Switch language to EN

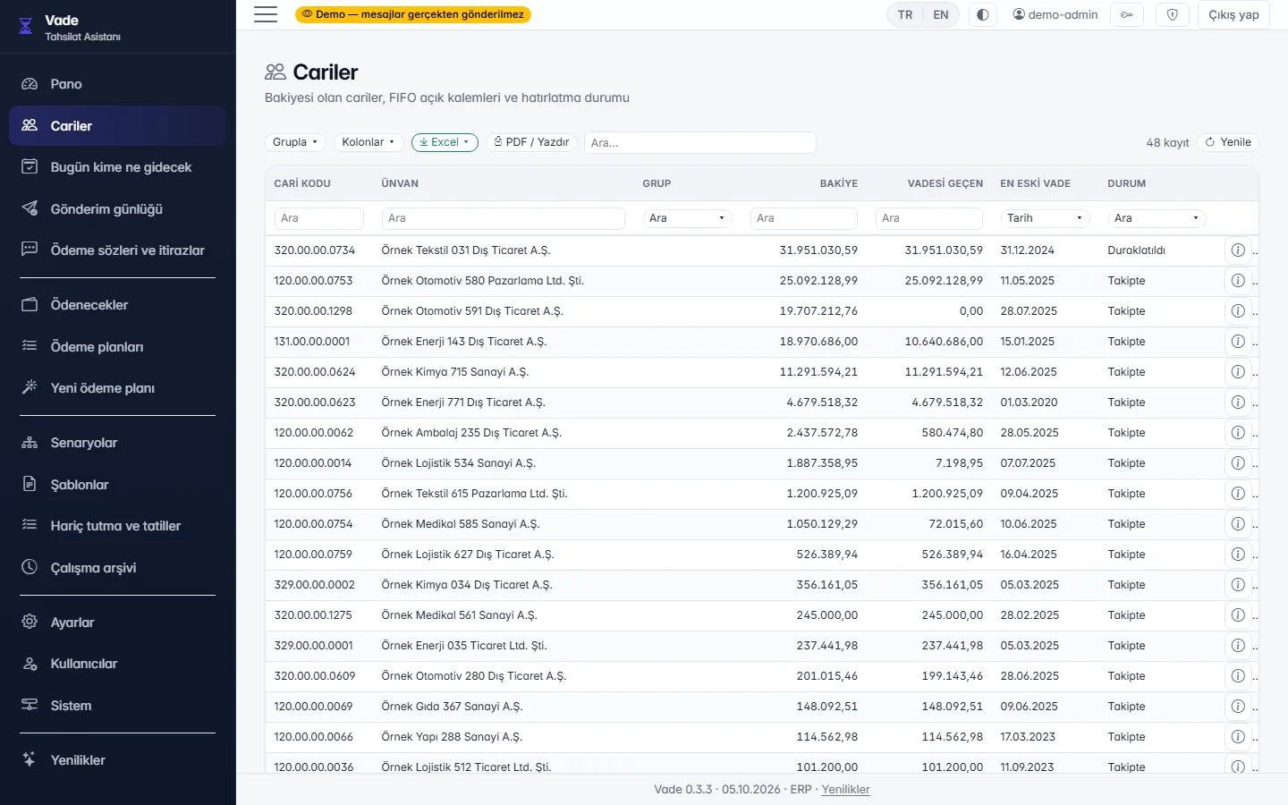pyautogui.click(x=941, y=15)
